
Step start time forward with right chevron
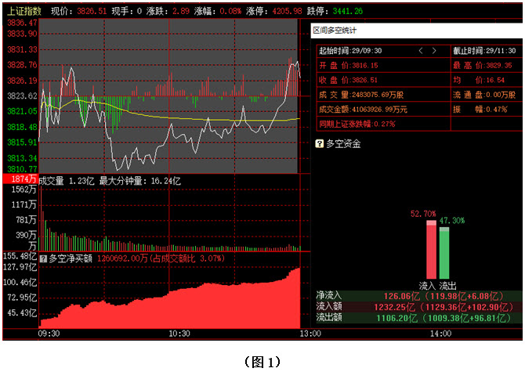point(434,51)
